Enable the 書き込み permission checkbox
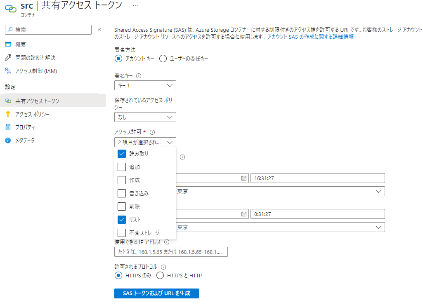 point(122,193)
